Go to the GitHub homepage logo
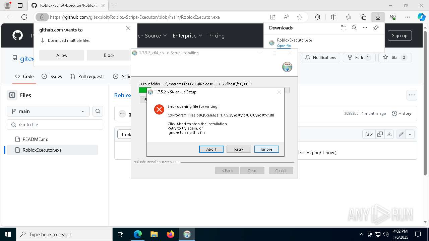 17,35
